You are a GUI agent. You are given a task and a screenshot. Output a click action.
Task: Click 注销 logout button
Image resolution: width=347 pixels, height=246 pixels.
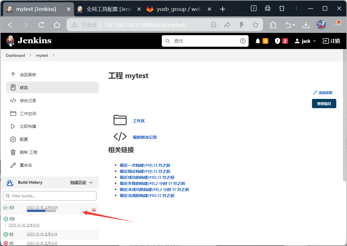point(331,41)
